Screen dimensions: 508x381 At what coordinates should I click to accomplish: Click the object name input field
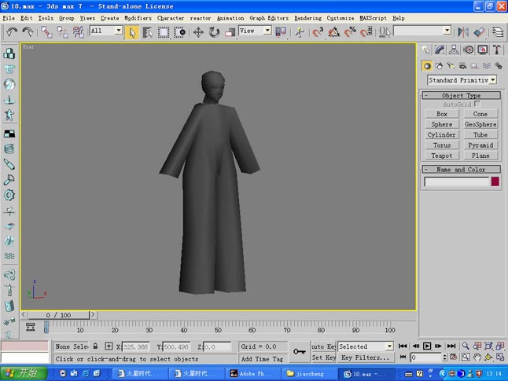[456, 181]
